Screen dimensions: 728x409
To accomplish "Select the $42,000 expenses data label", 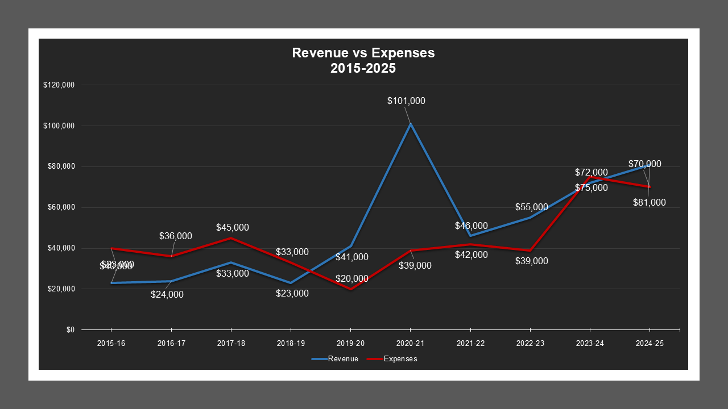I will tap(471, 255).
